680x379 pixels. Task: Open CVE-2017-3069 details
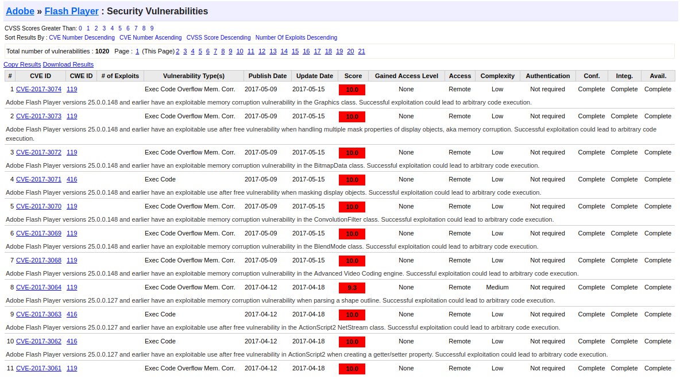[38, 233]
